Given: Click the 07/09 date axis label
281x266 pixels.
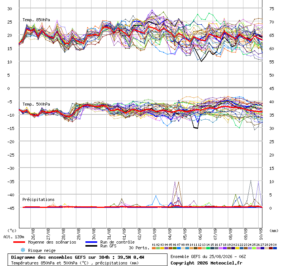Looking at the screenshot, I should (x=216, y=234).
